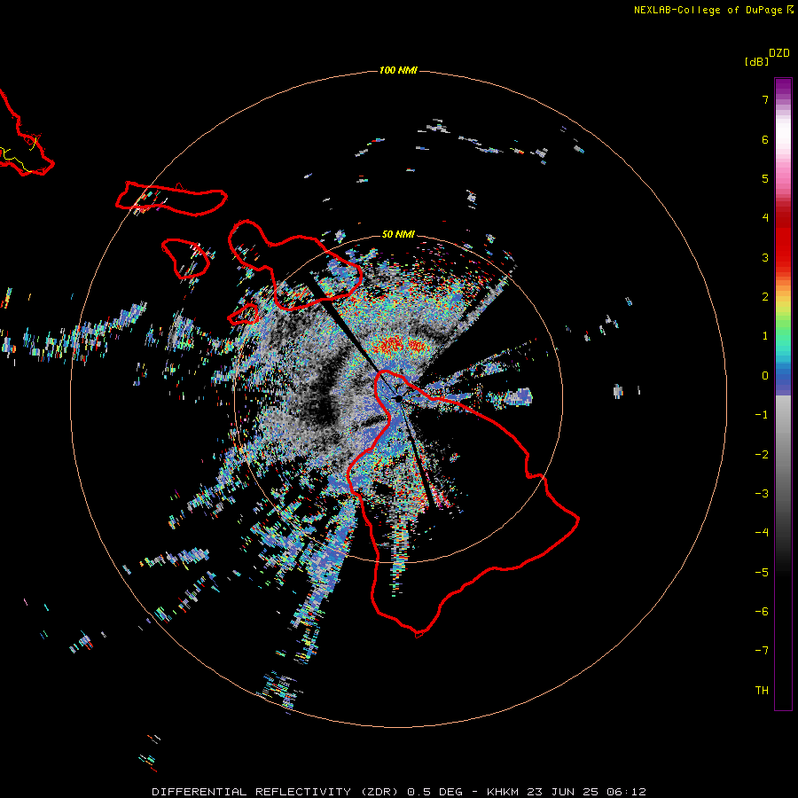The width and height of the screenshot is (798, 798).
Task: Click the 50 NMI range ring label
Action: [x=398, y=234]
